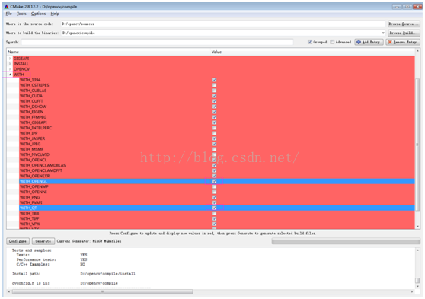425x299 pixels.
Task: Select the WITH_OPENNI entry
Action: pos(33,192)
